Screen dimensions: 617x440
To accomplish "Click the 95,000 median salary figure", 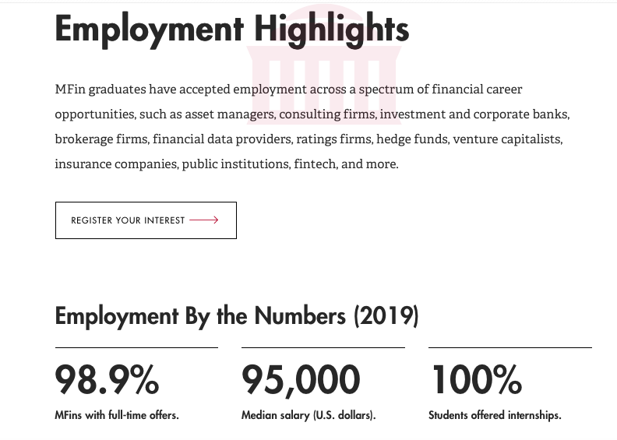I will [301, 380].
